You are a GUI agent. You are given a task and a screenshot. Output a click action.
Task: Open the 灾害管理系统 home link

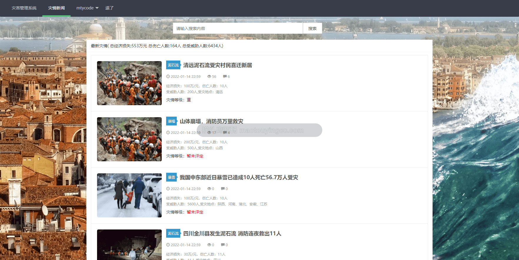tap(24, 8)
